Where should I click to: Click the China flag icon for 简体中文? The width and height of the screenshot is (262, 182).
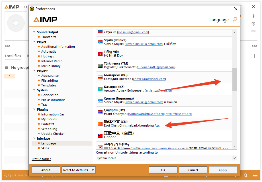[x=100, y=124]
